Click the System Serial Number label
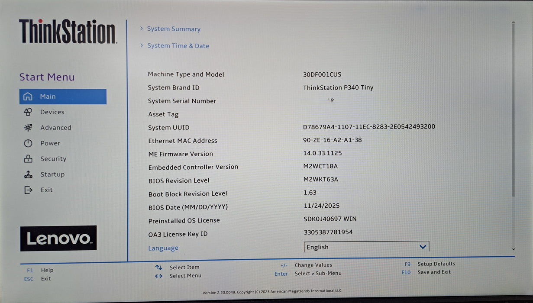The width and height of the screenshot is (533, 303). pyautogui.click(x=182, y=101)
